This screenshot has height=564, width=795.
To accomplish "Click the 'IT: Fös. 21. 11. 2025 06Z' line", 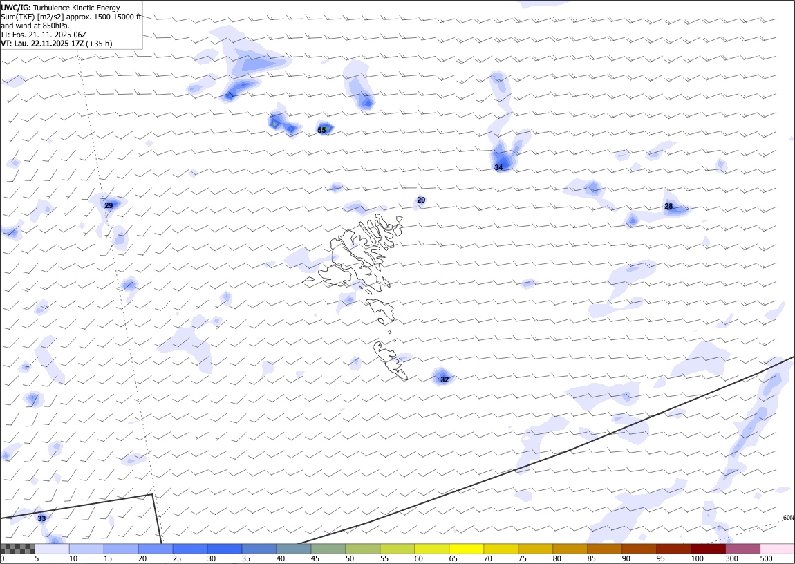I will point(44,35).
